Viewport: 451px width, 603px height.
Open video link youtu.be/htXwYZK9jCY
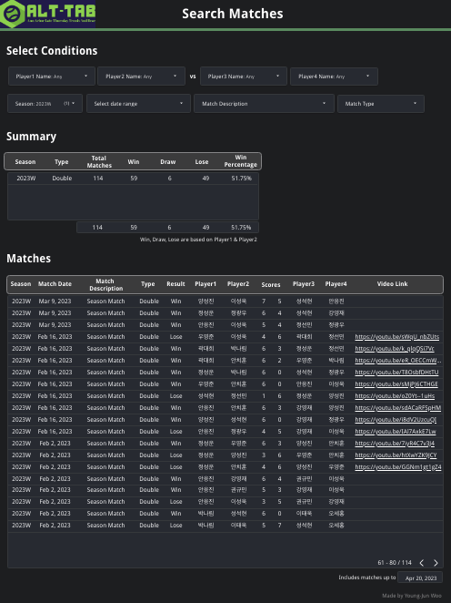coord(396,455)
